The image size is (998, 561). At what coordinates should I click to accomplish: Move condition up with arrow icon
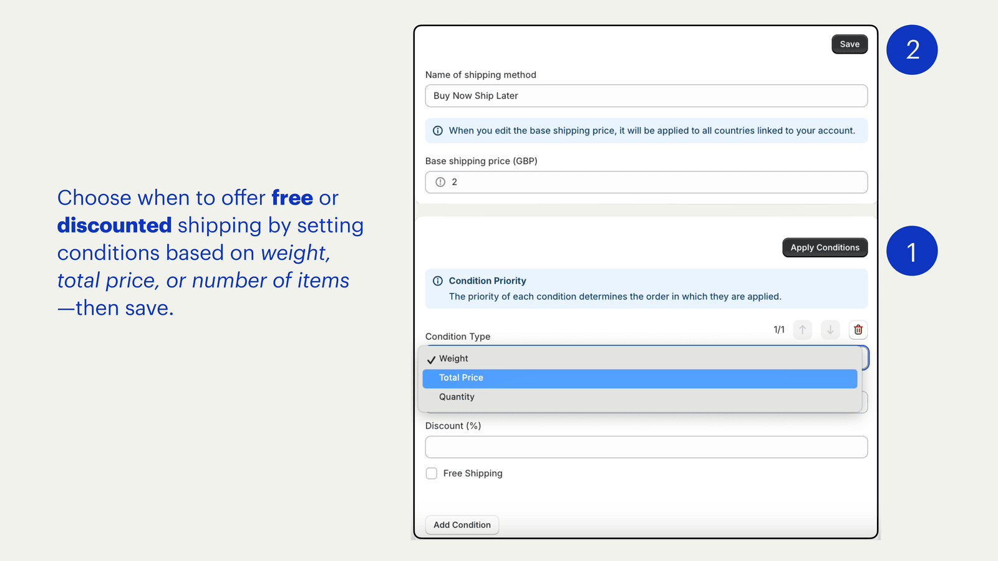tap(803, 330)
